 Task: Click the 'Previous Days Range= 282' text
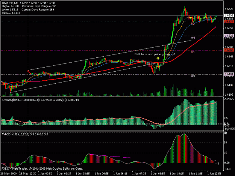click(39, 6)
